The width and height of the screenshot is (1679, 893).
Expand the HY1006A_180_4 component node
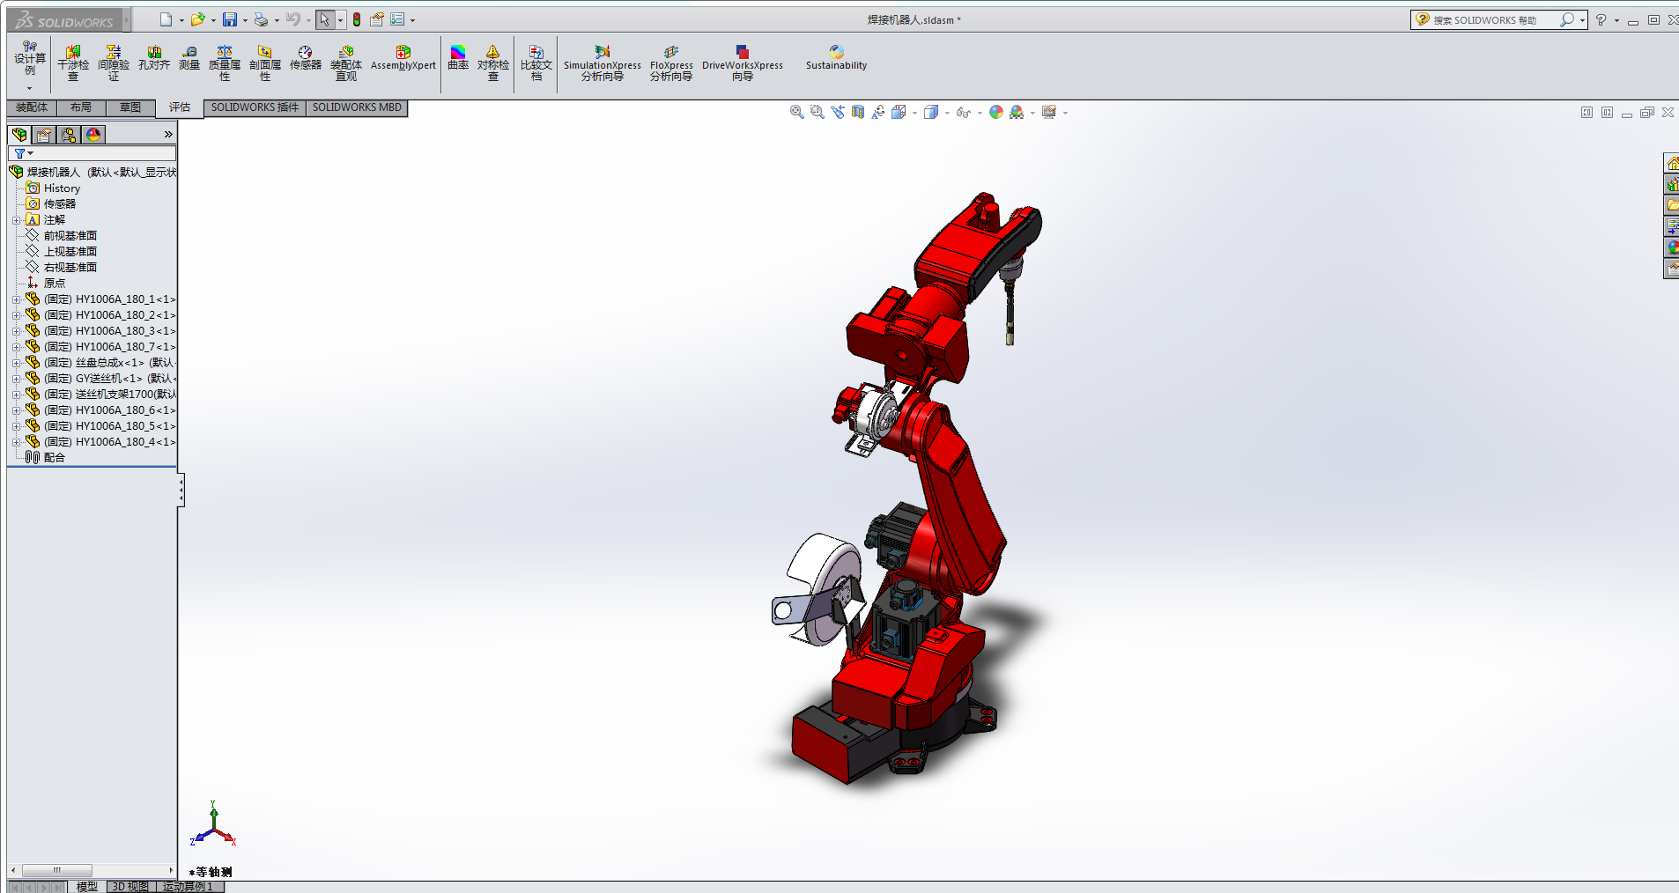(x=16, y=442)
